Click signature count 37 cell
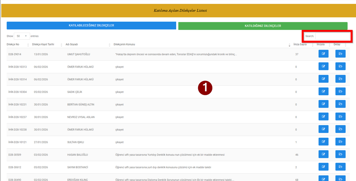Viewport: 356px width, 181px height. [x=297, y=54]
